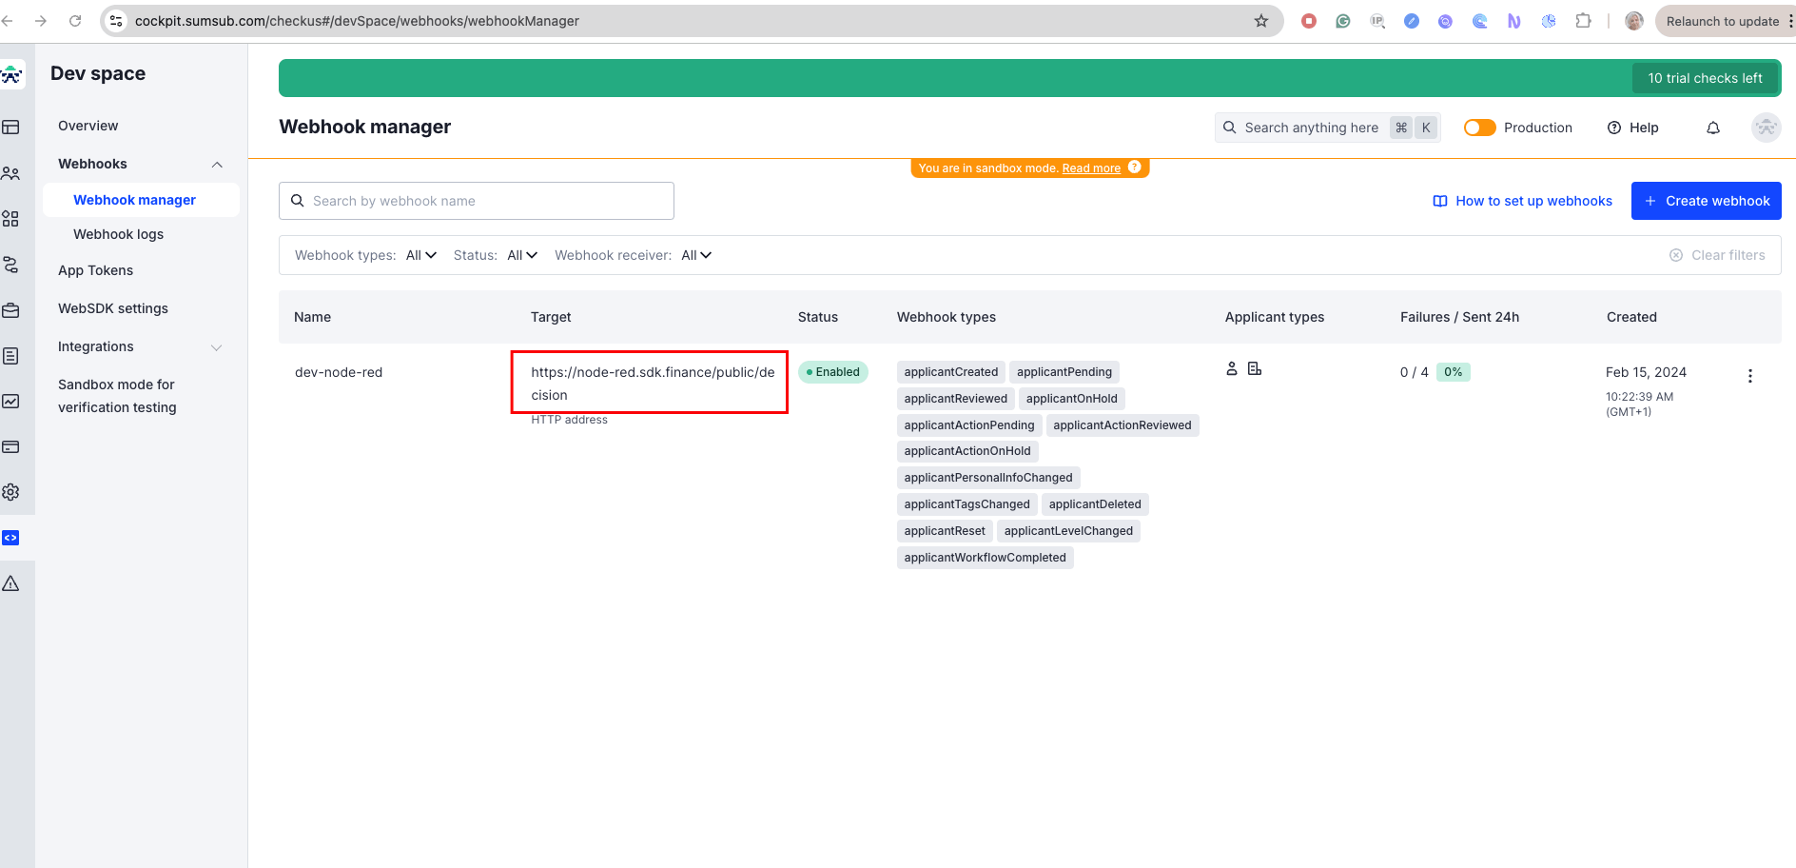The width and height of the screenshot is (1796, 868).
Task: Click the Search by webhook name field
Action: (476, 201)
